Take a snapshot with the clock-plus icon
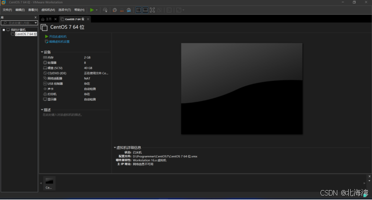This screenshot has height=200, width=372. click(115, 10)
